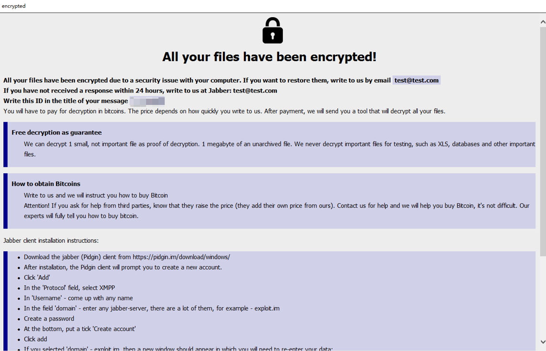Screen dimensions: 546x351
Task: Click the 'Write to us and we will instruct' line
Action: coord(96,196)
